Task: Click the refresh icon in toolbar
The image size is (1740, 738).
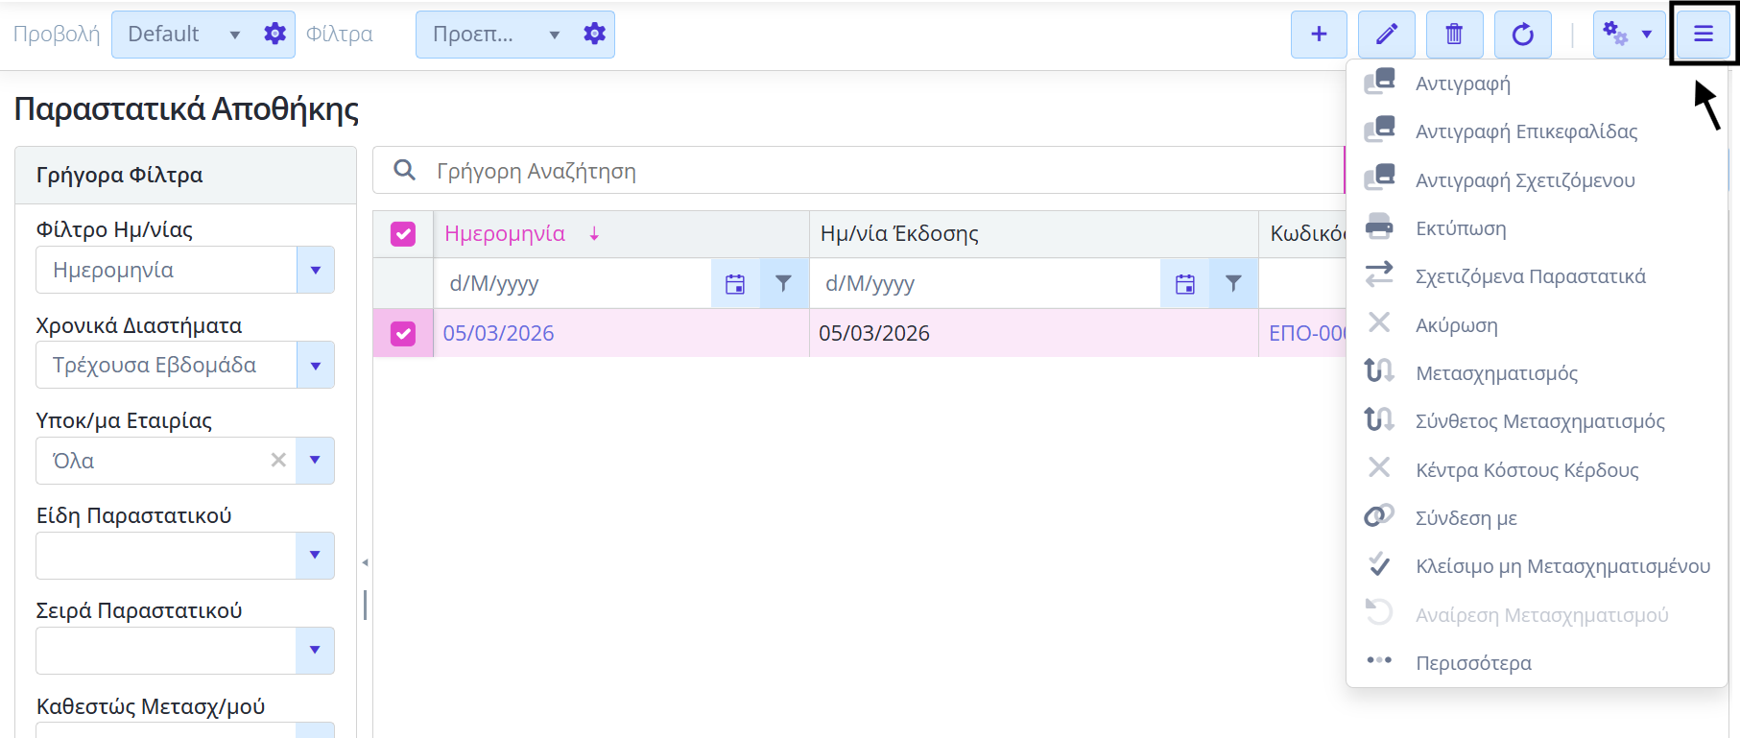Action: [1522, 35]
